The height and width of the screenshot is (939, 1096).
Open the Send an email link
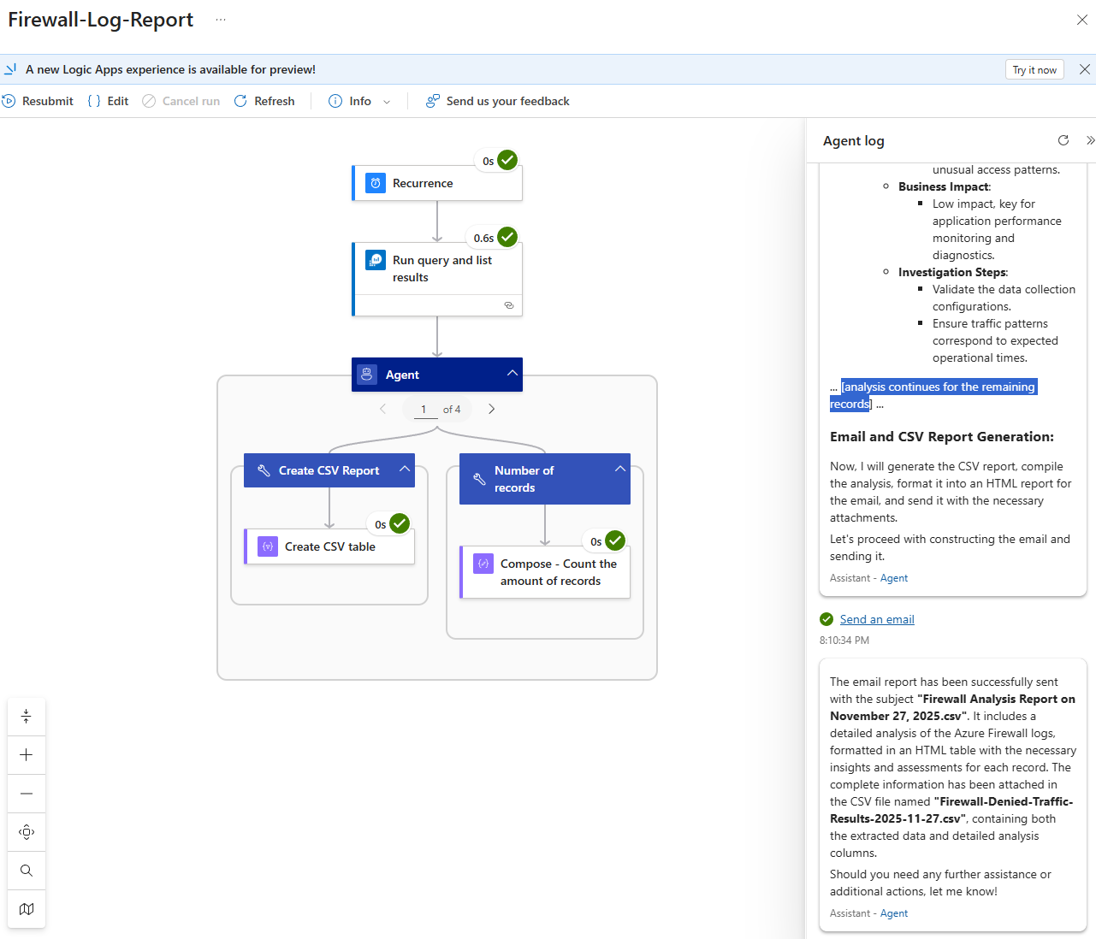(876, 619)
